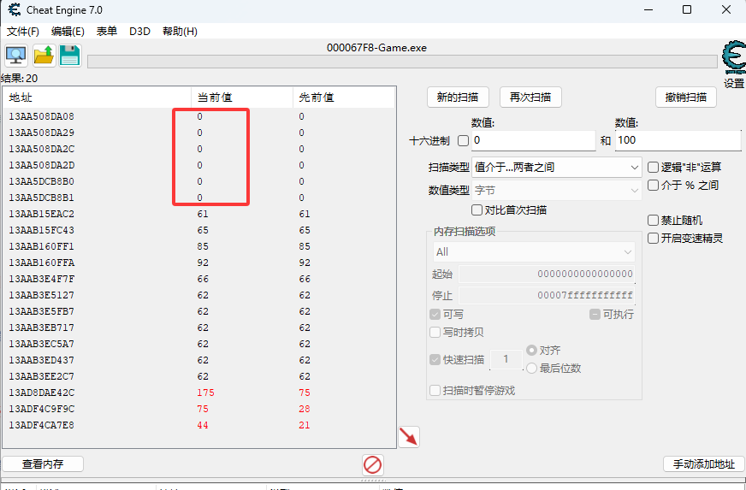746x490 pixels.
Task: Select address row 13AAB3E5127
Action: pos(199,295)
